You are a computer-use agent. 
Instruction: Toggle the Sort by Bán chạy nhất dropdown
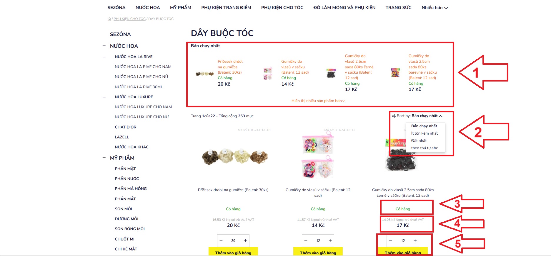(x=417, y=116)
